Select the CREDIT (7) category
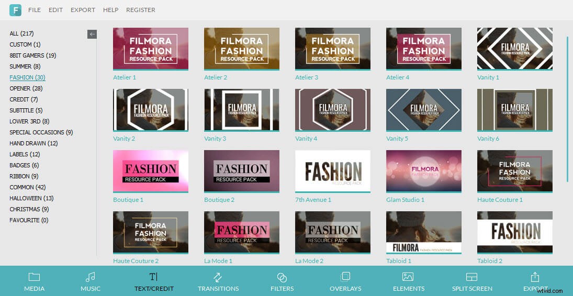This screenshot has height=296, width=573. pyautogui.click(x=24, y=99)
